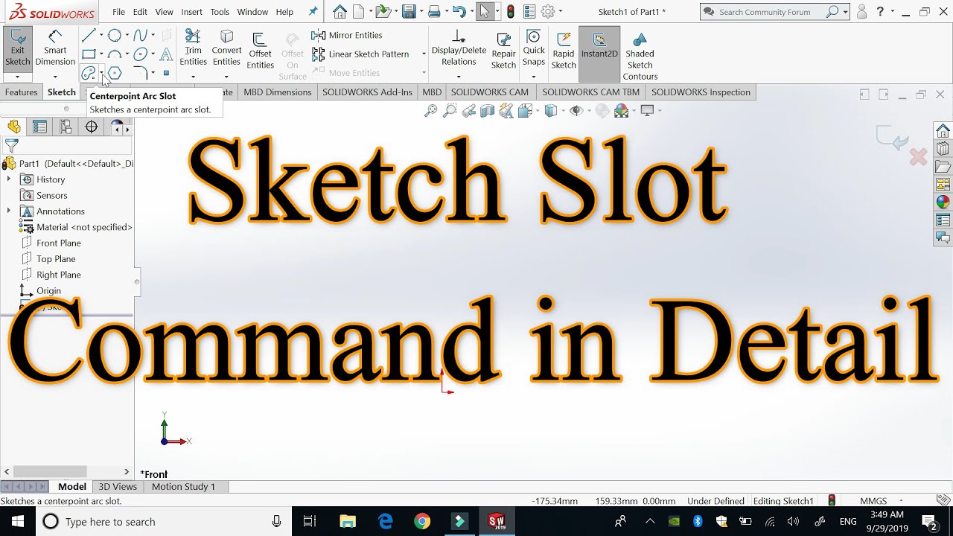The image size is (953, 536).
Task: Click the Undo arrow icon
Action: point(459,12)
